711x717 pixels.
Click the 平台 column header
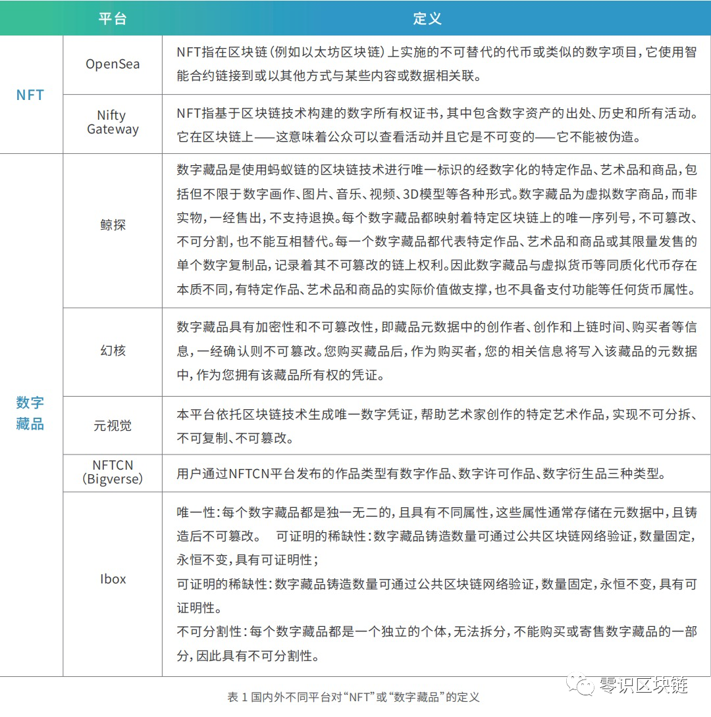[113, 19]
